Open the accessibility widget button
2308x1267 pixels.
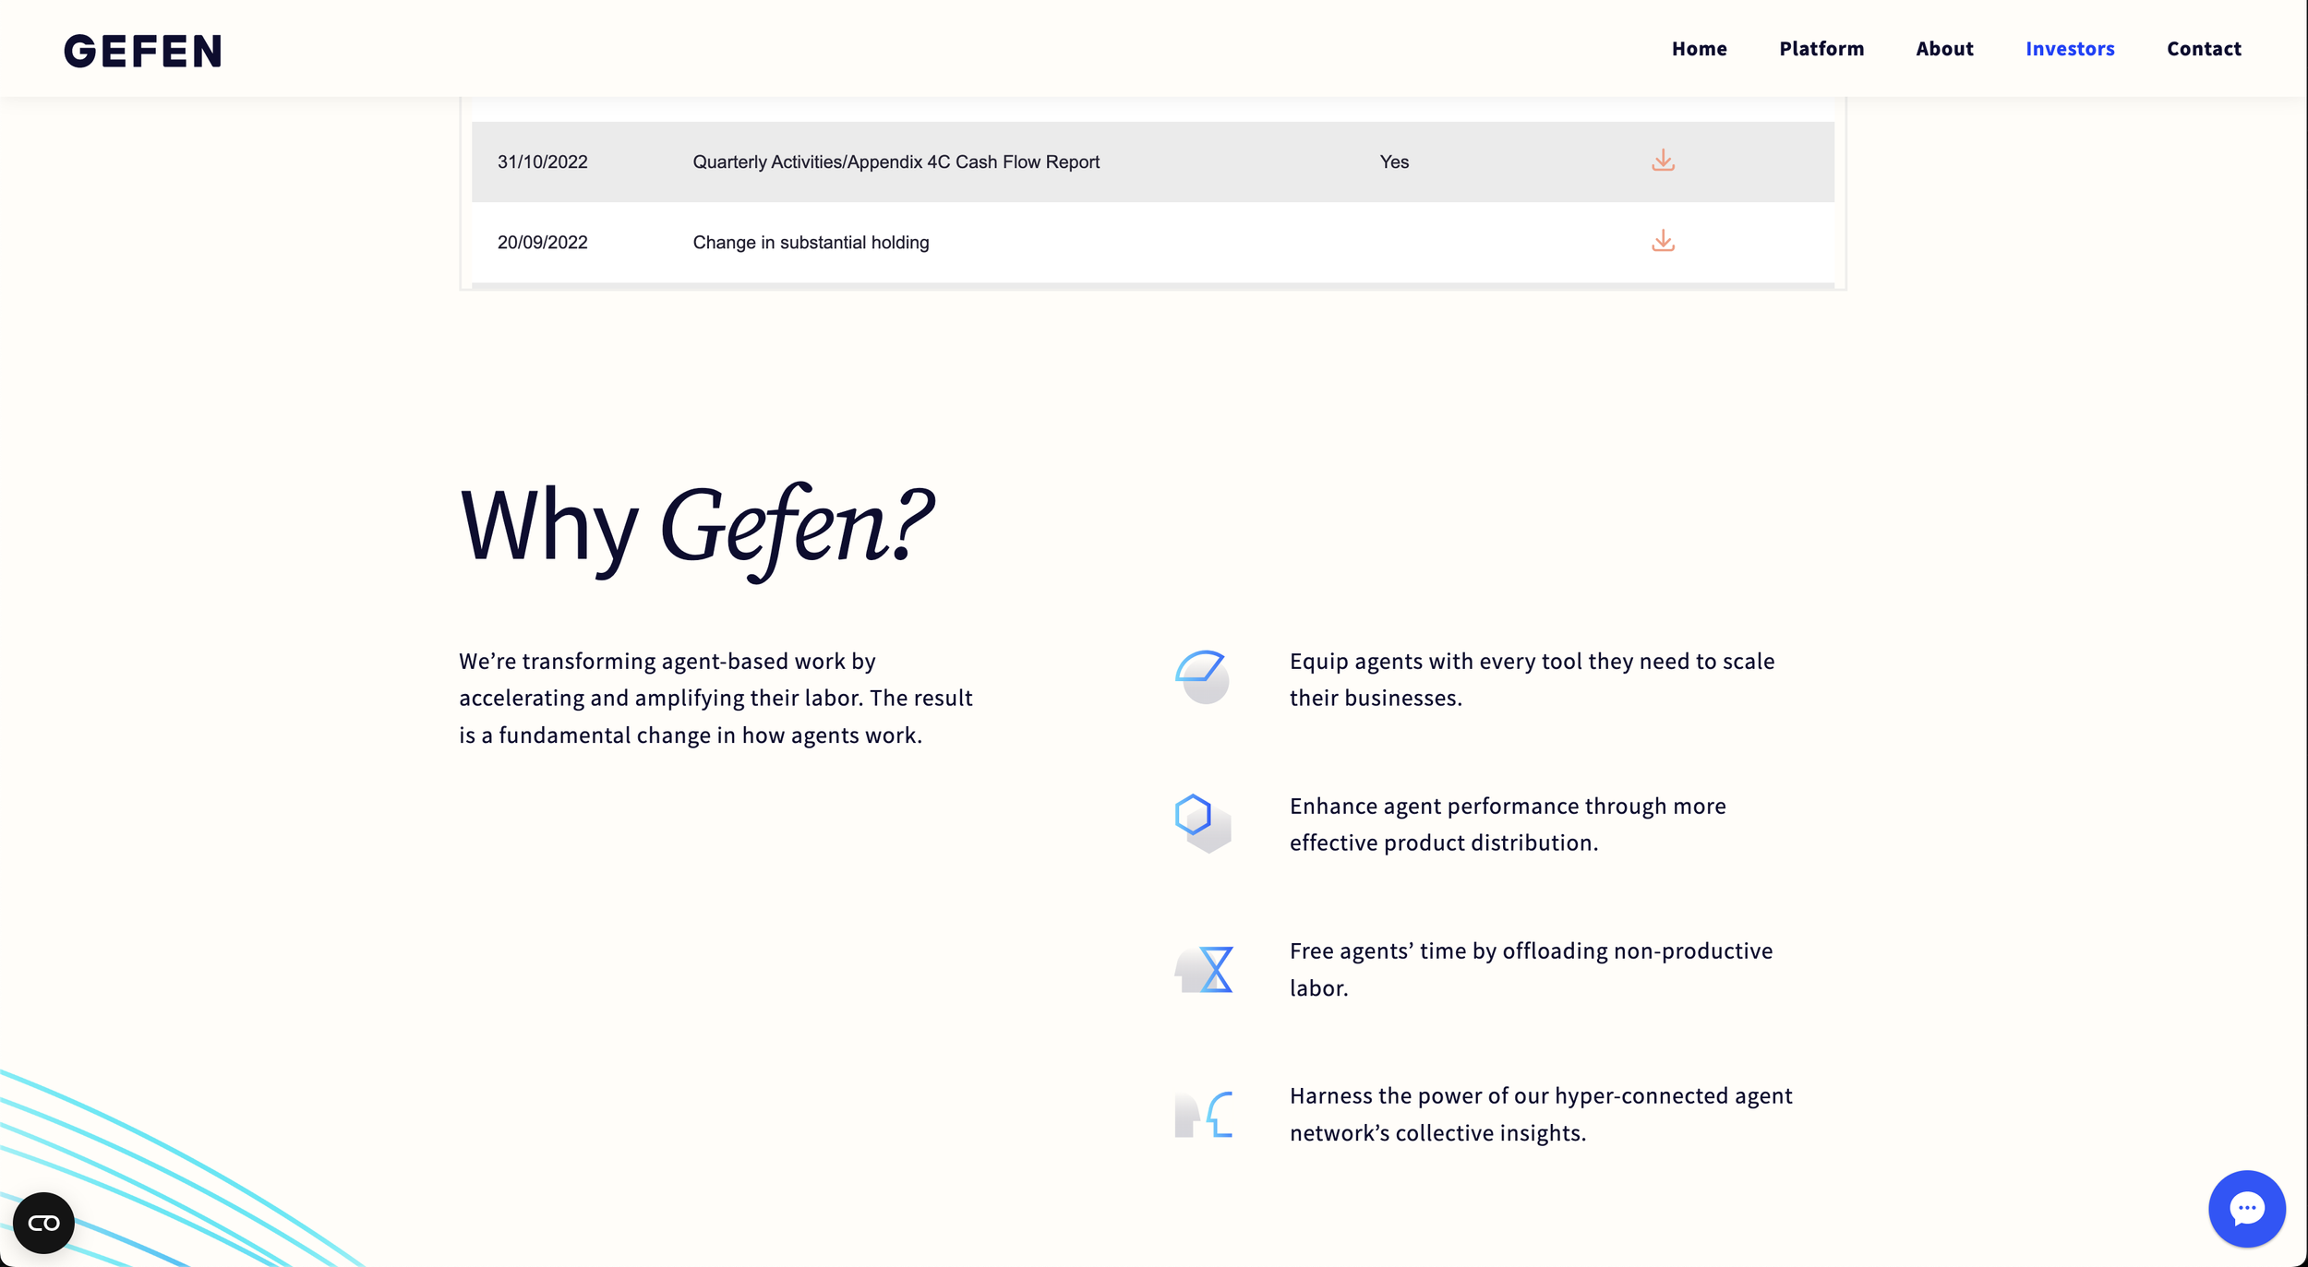(x=43, y=1223)
